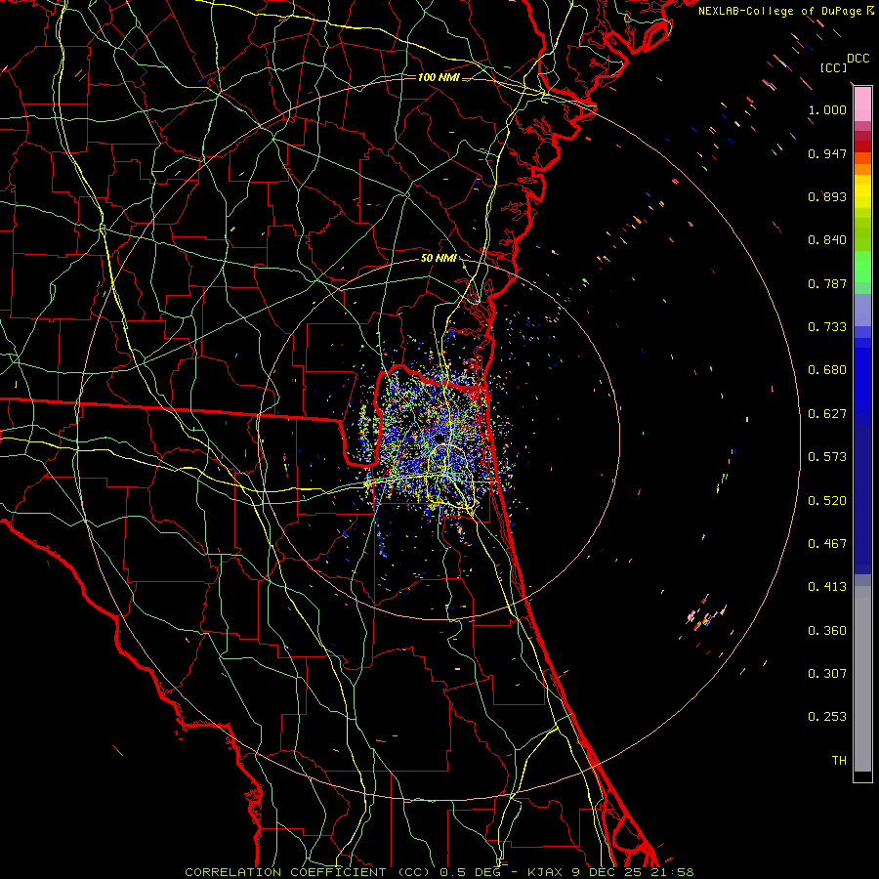The image size is (879, 879).
Task: Click the [CC] units label above the legend
Action: tap(834, 67)
